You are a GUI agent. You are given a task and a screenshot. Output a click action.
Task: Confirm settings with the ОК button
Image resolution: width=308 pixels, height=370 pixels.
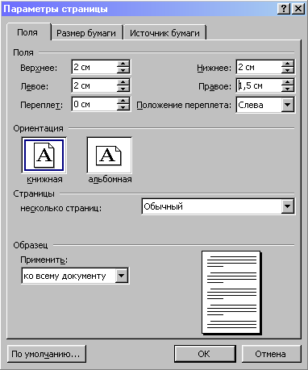tap(205, 354)
